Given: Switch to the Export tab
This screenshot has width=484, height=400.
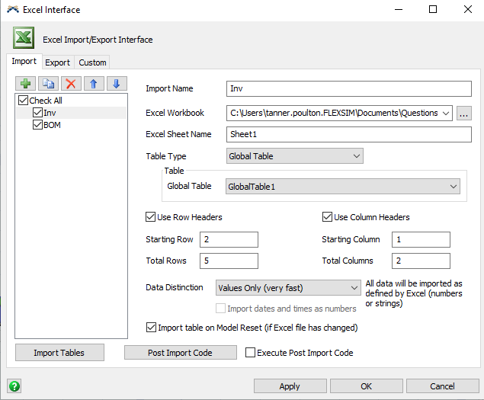Looking at the screenshot, I should pyautogui.click(x=57, y=62).
